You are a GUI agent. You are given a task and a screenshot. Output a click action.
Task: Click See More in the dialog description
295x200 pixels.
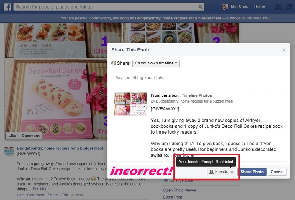[x=183, y=155]
